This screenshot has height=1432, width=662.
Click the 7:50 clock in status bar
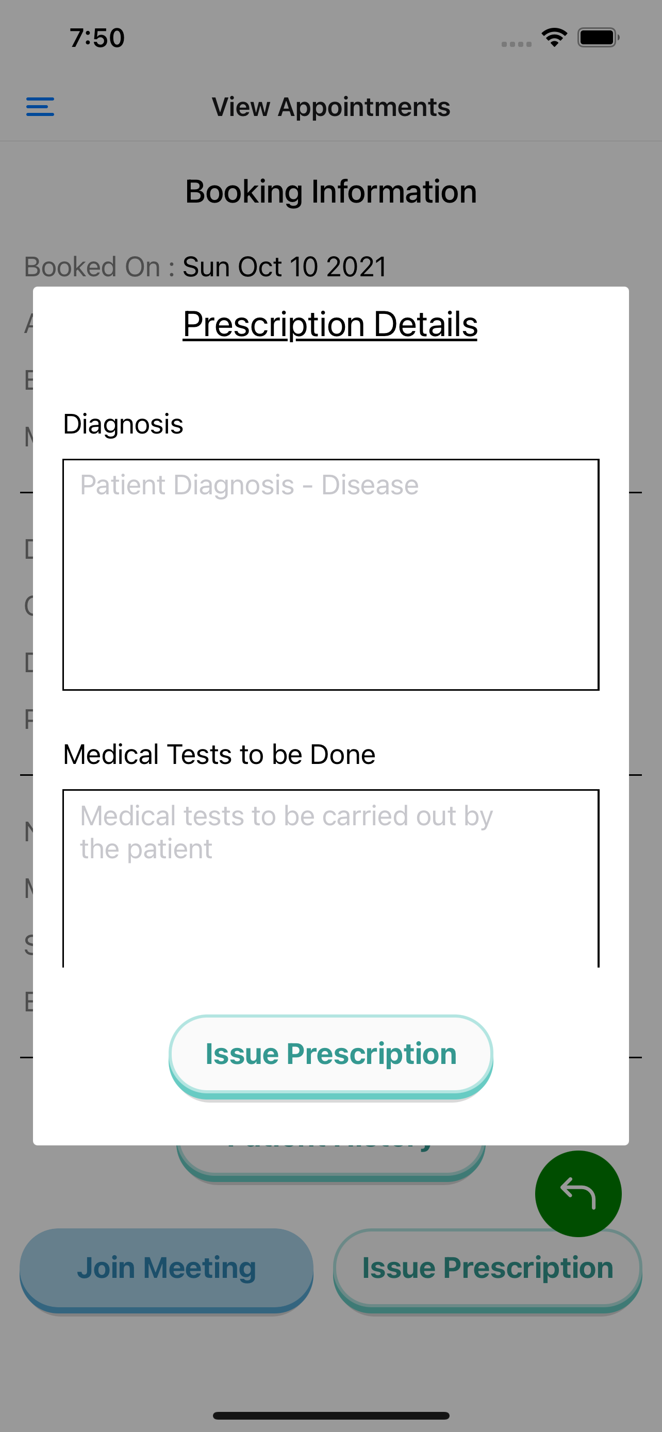(97, 38)
